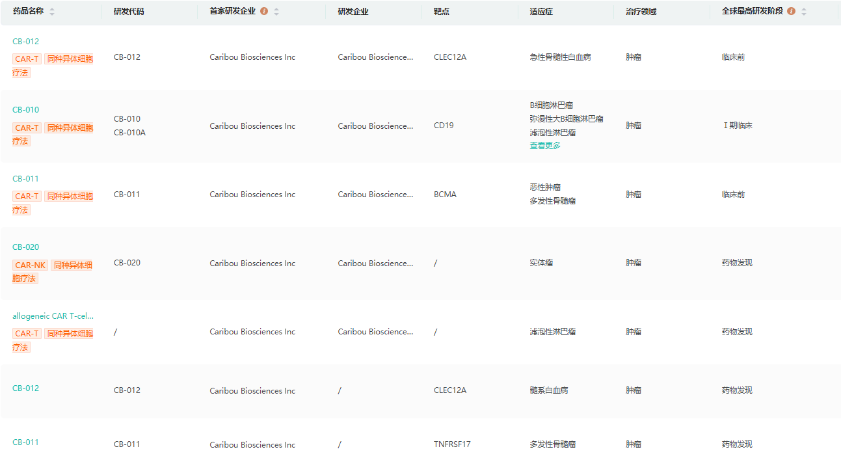
Task: Select the 治疗领域 column header
Action: tap(641, 12)
